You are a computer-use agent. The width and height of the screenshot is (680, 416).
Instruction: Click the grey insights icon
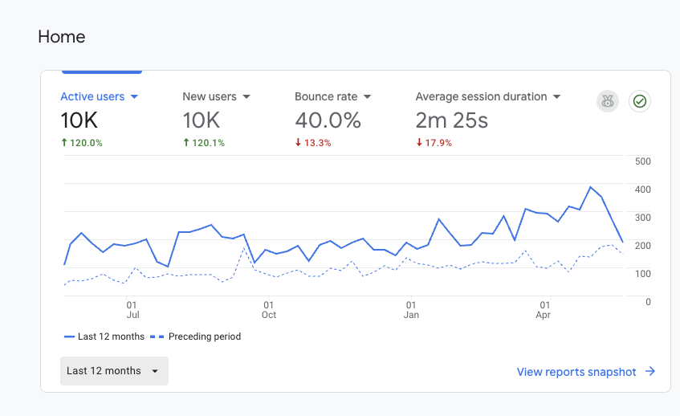(607, 101)
